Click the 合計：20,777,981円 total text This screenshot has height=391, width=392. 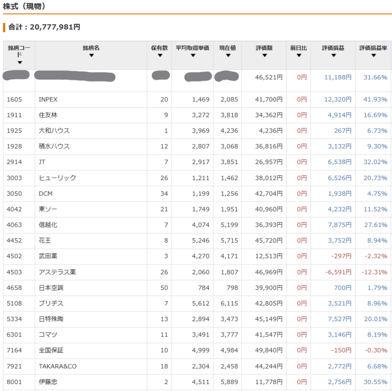click(44, 27)
